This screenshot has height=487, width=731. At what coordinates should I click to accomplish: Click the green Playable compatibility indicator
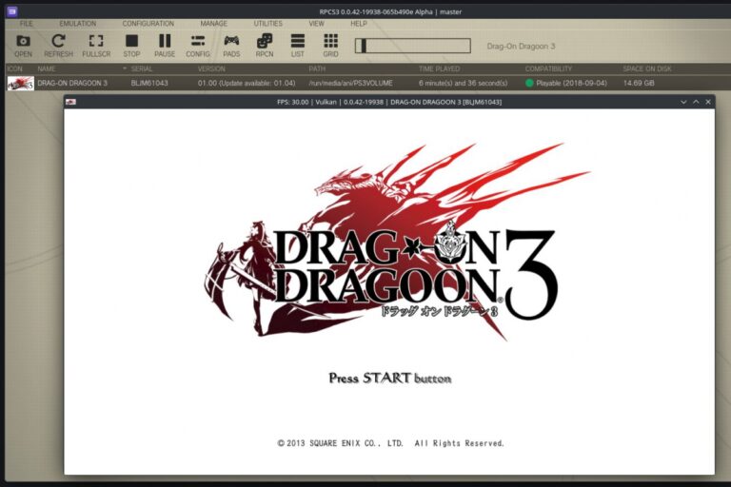529,83
